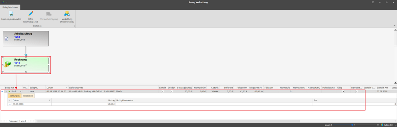Viewport: 397px width, 127px height.
Task: Open Rechnung 1313 via pencil icon
Action: click(x=31, y=14)
